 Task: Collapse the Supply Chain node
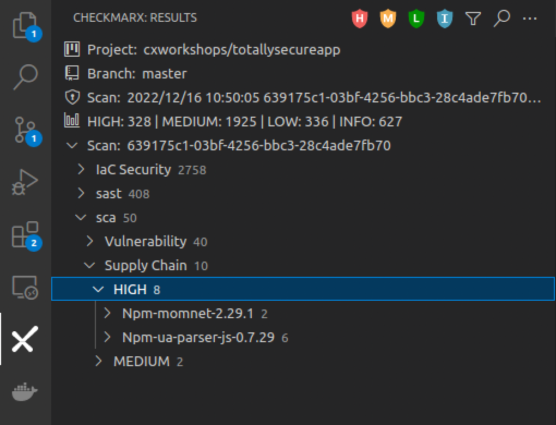click(x=89, y=265)
